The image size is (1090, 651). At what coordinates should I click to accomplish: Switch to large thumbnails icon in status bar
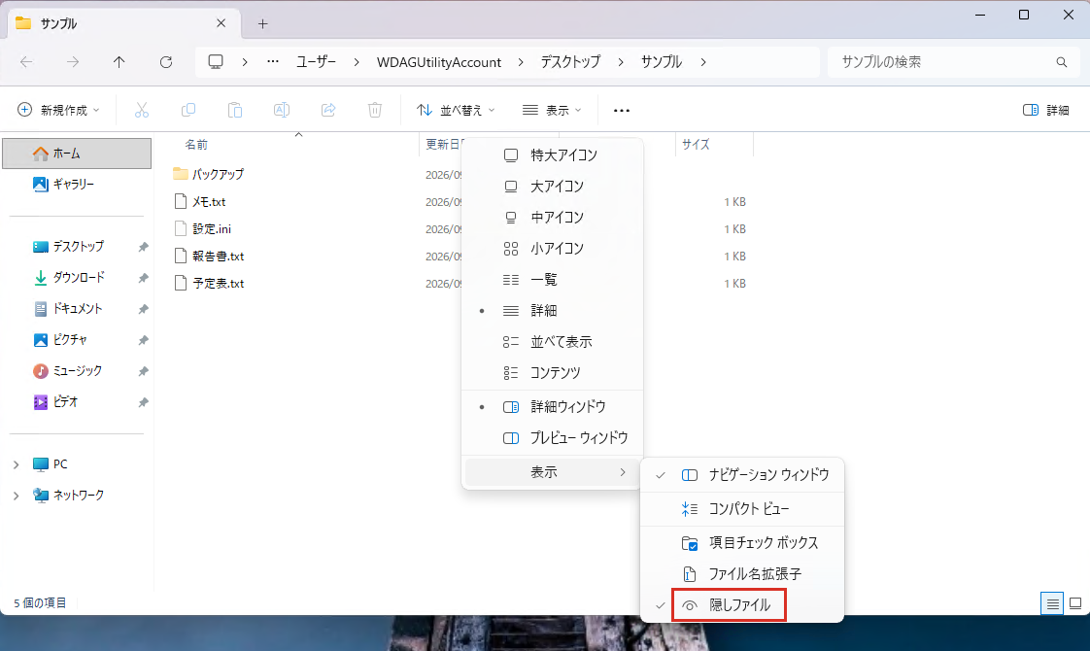1075,603
